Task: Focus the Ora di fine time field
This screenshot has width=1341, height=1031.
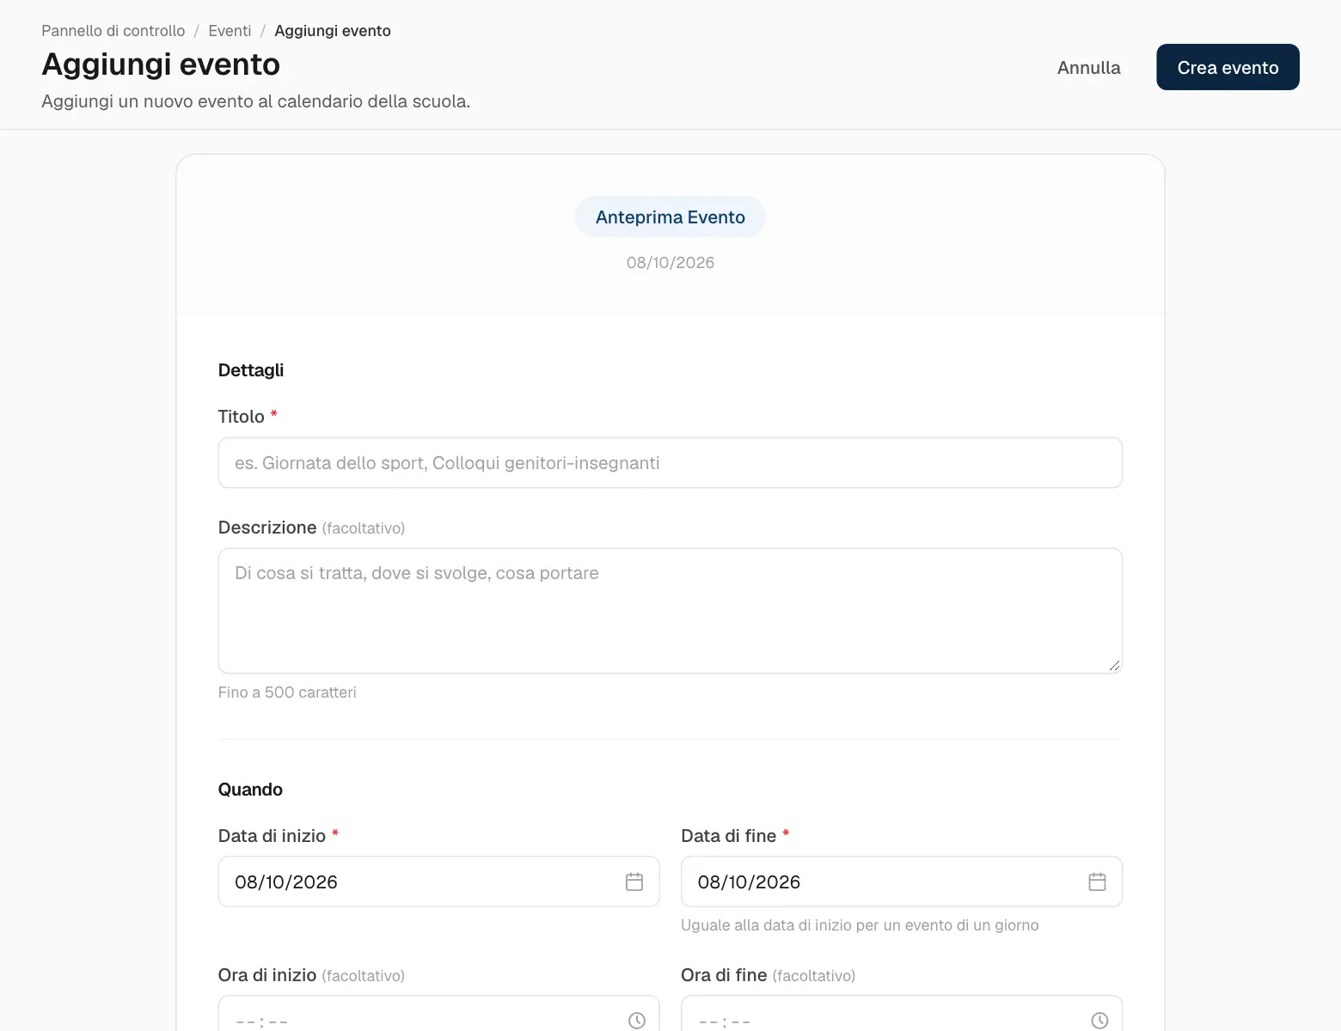Action: pyautogui.click(x=902, y=1014)
